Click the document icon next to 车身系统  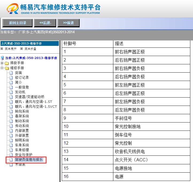pyautogui.click(x=11, y=145)
